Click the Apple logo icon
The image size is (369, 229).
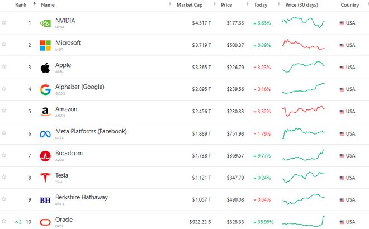(x=45, y=68)
